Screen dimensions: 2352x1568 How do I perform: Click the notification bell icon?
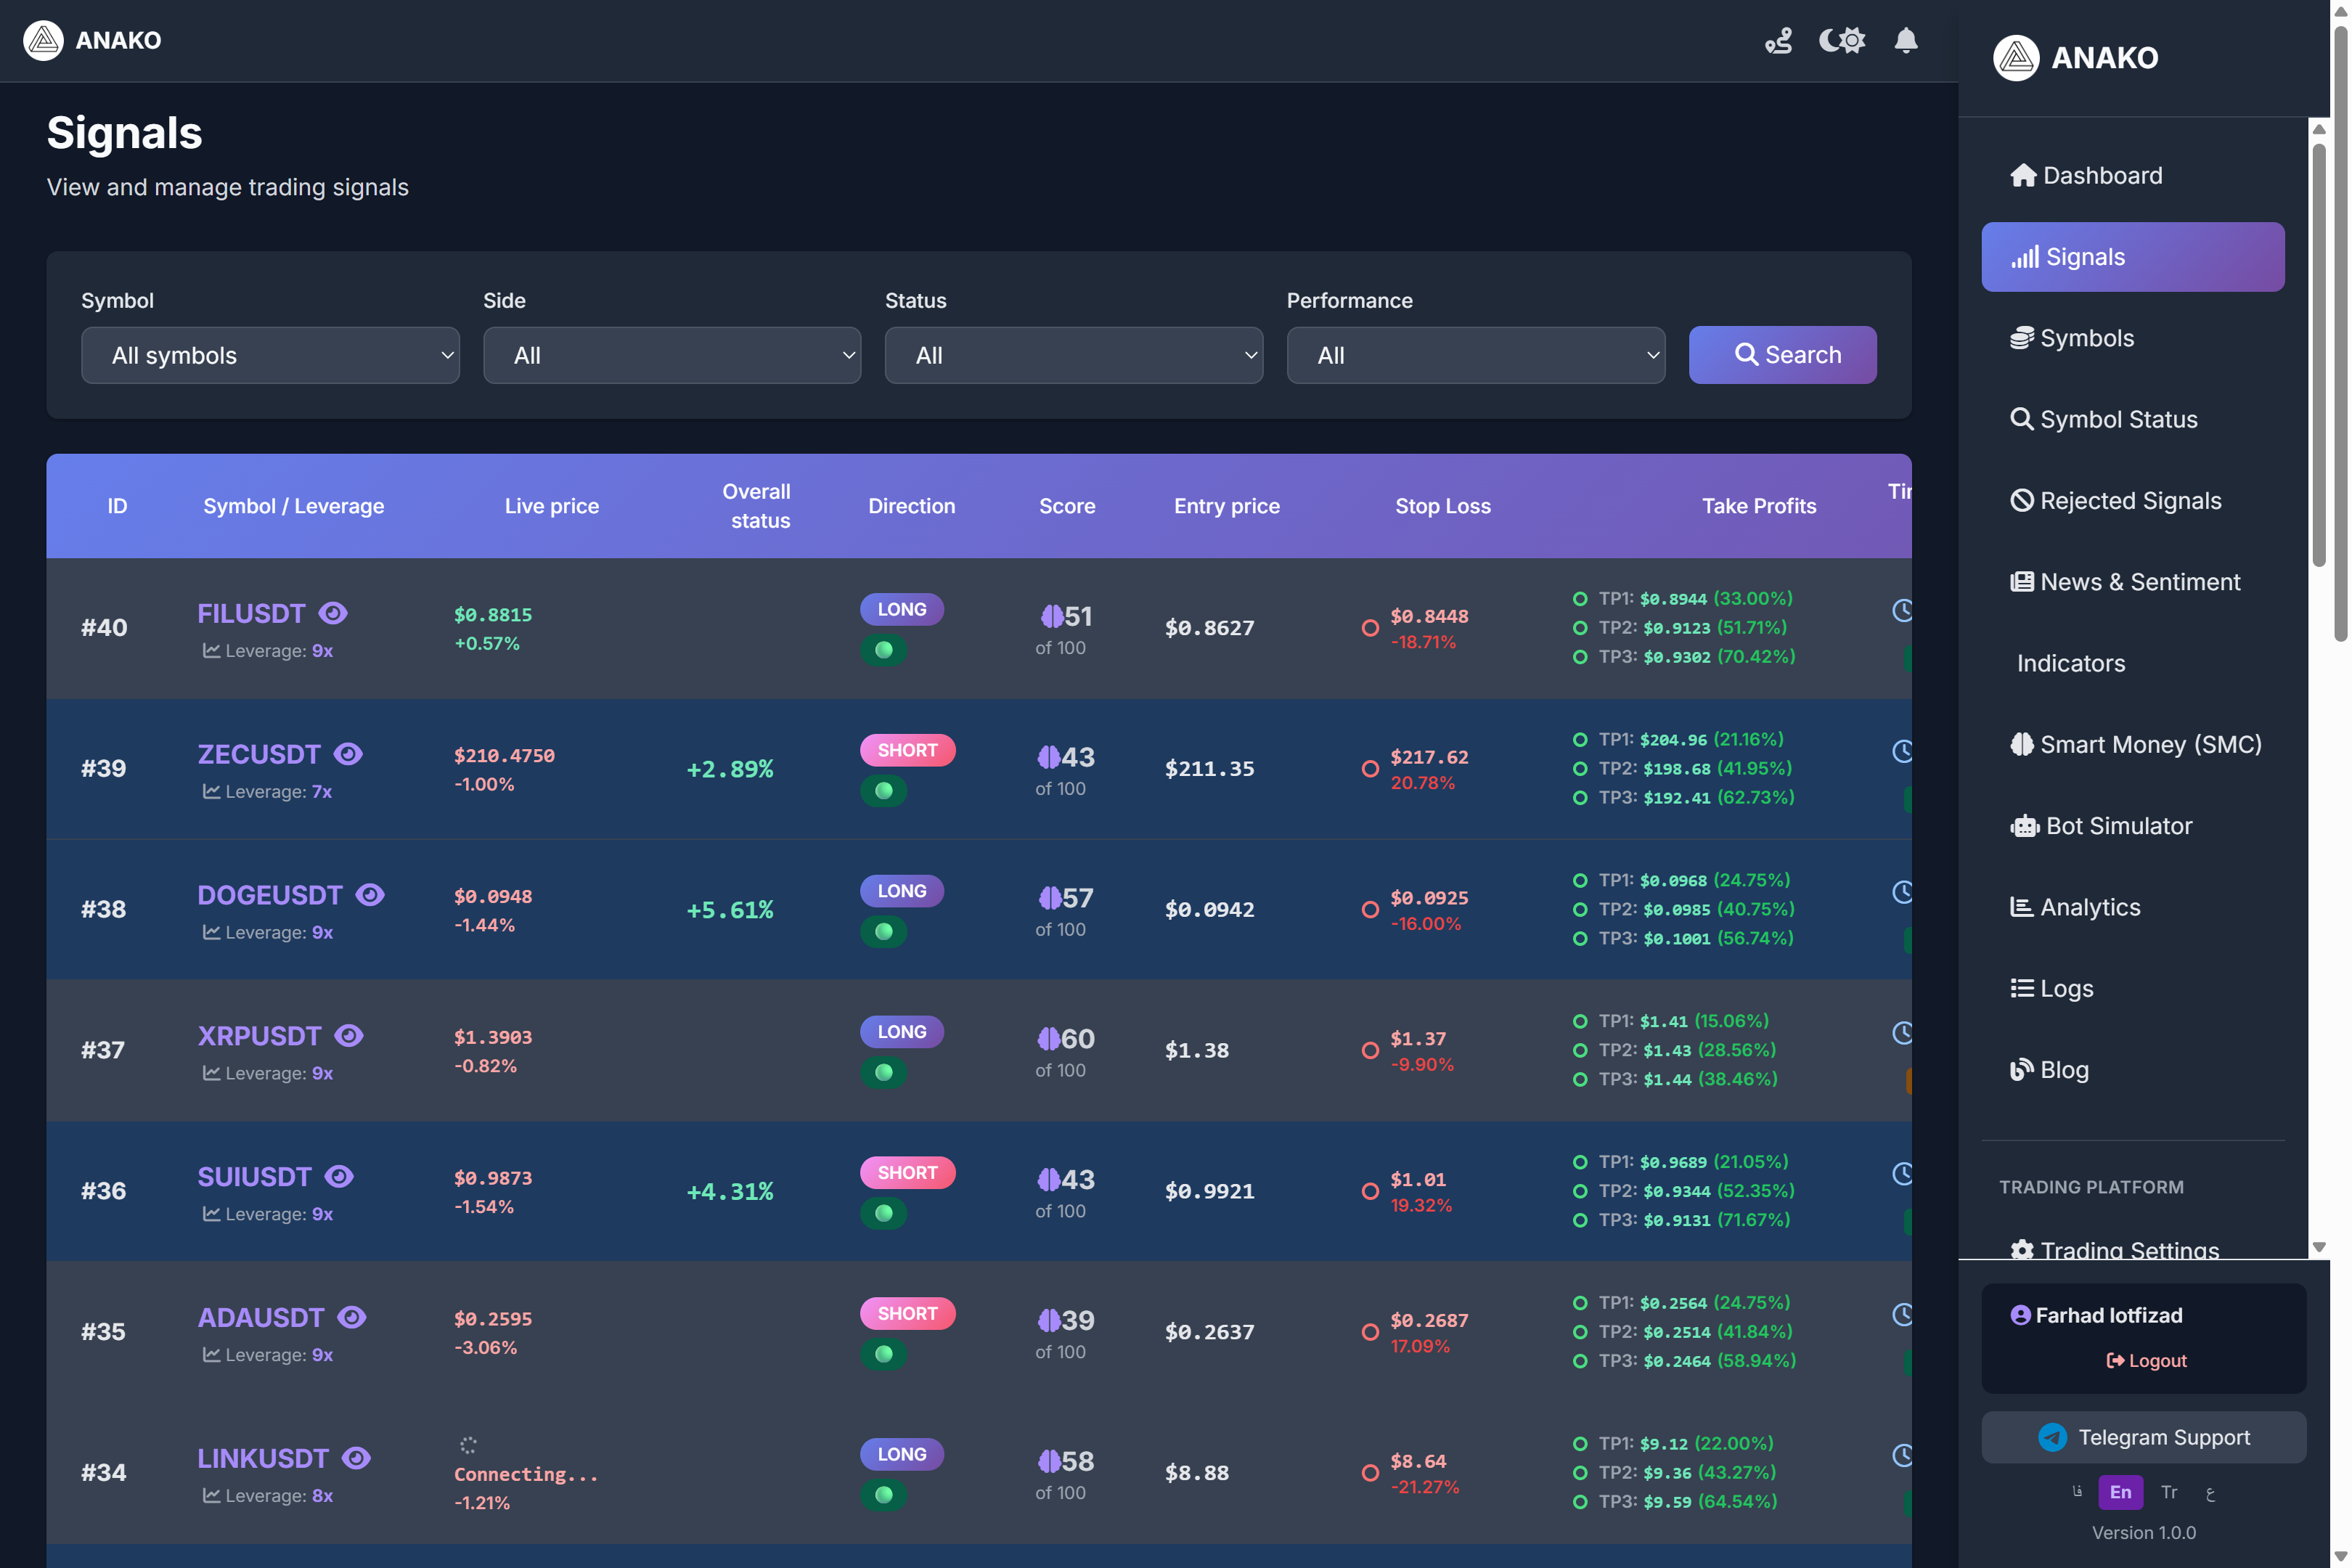(x=1905, y=40)
